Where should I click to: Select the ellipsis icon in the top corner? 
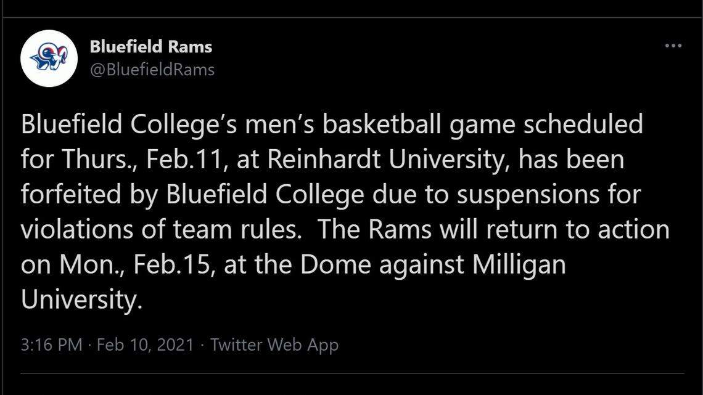tap(674, 45)
